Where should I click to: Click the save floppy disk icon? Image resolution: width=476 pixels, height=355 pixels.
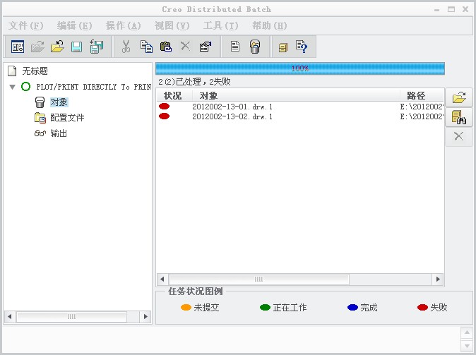coord(76,47)
